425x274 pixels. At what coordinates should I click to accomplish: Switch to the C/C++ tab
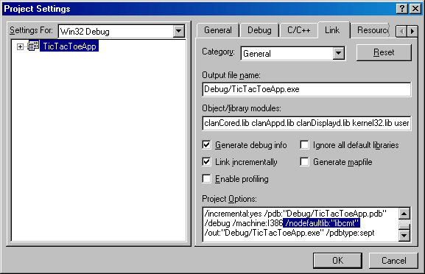point(299,30)
